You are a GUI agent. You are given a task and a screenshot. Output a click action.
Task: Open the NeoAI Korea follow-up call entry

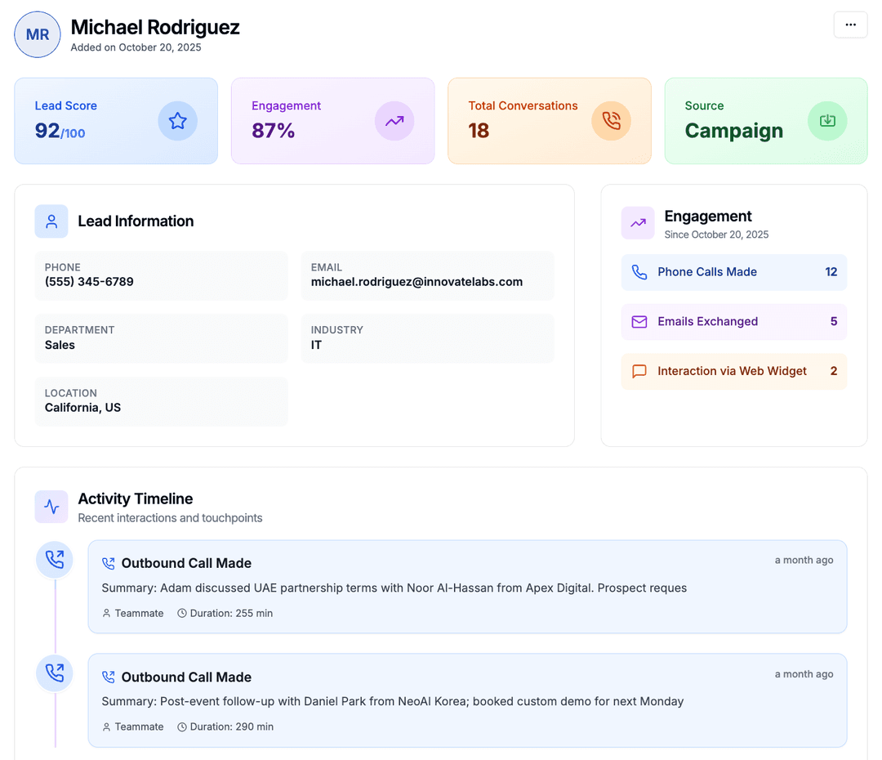coord(467,700)
